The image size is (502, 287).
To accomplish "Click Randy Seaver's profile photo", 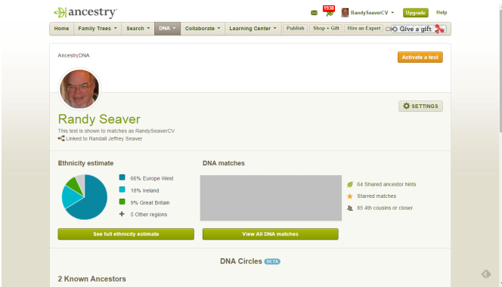I will [79, 89].
